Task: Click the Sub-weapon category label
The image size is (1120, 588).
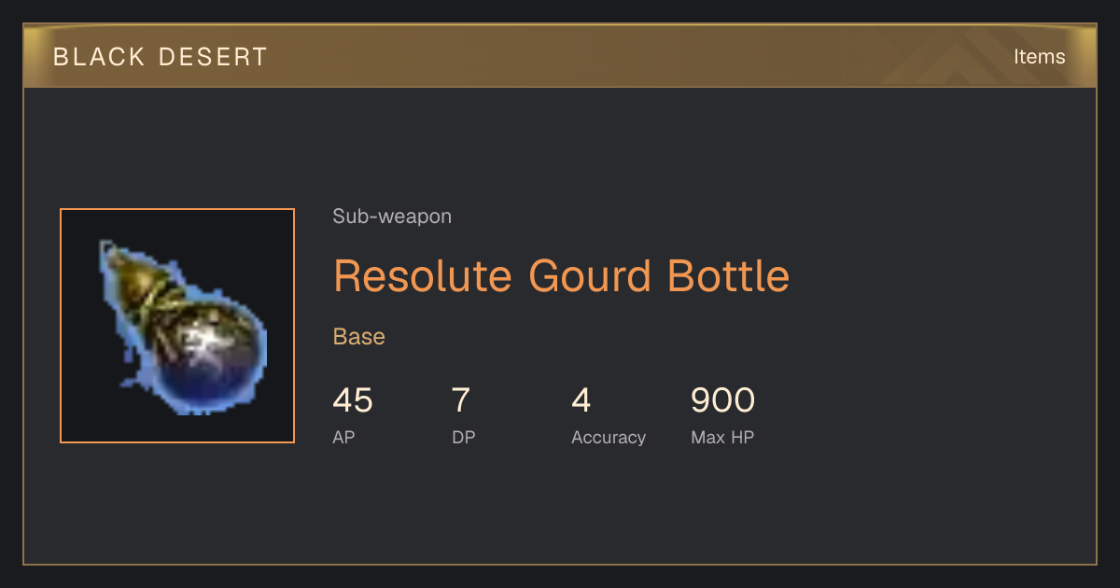Action: [392, 217]
